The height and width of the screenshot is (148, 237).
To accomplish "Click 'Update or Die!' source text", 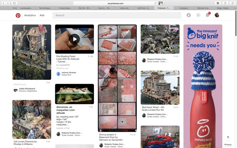I will click(63, 128).
